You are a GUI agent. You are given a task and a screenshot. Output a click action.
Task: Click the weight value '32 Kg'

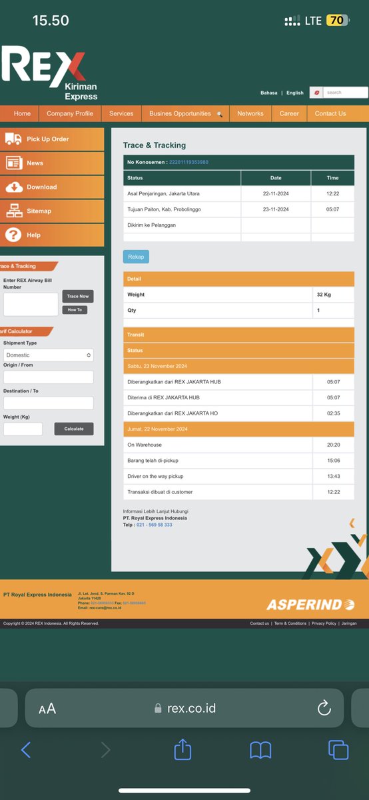324,295
